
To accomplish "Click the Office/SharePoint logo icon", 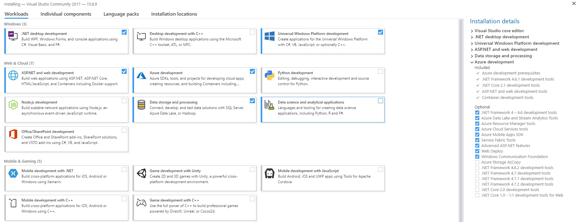I will 13,134.
